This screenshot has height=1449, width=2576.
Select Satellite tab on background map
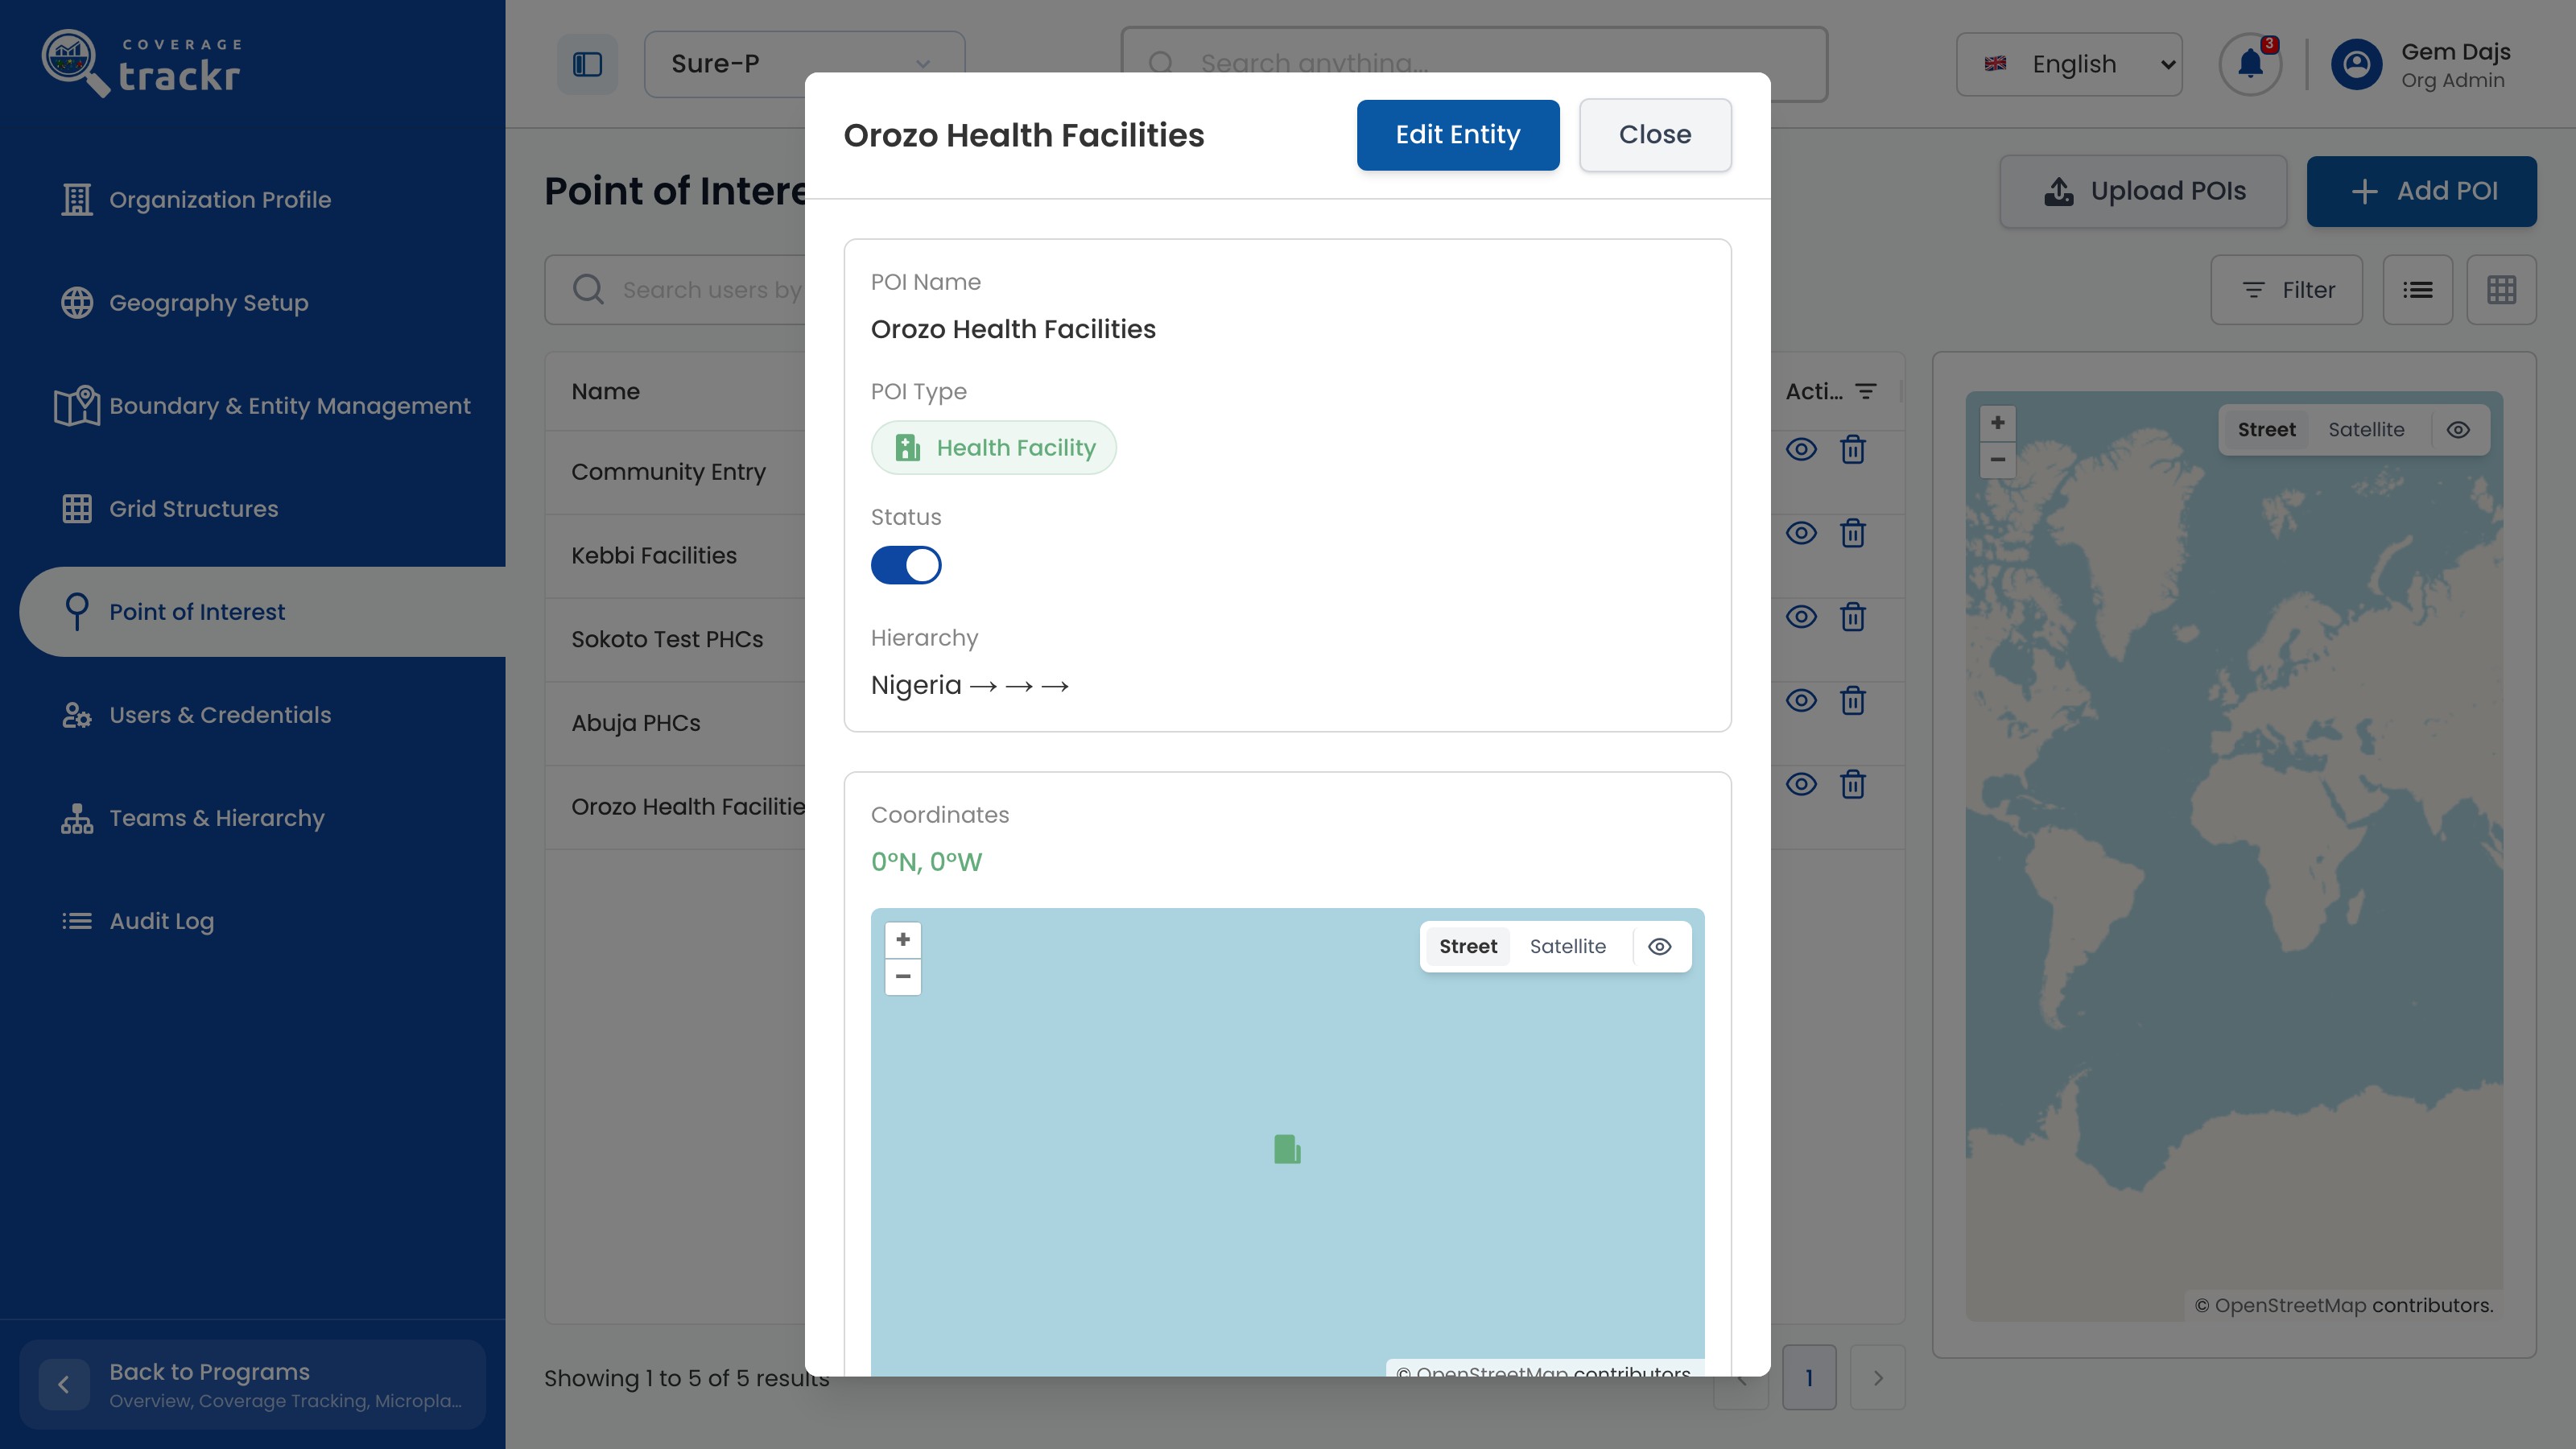point(2366,430)
